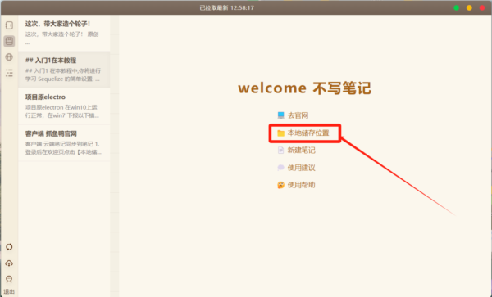
Task: Go to 去官网 link
Action: pyautogui.click(x=298, y=115)
